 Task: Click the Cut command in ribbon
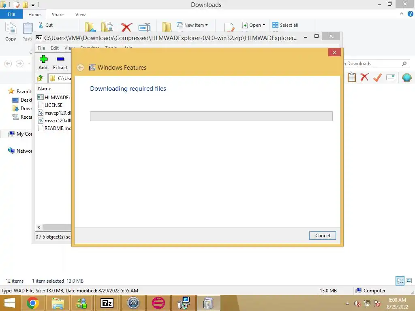click(45, 25)
